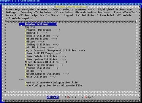
Task: Open the Linux Ext2 FS Progs submenu
Action: click(x=43, y=53)
